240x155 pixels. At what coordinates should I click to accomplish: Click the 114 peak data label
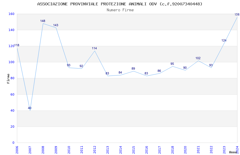point(94,48)
